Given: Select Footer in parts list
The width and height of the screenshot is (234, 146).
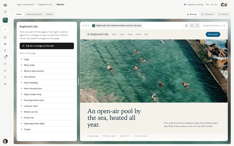Looking at the screenshot, I should (x=47, y=129).
